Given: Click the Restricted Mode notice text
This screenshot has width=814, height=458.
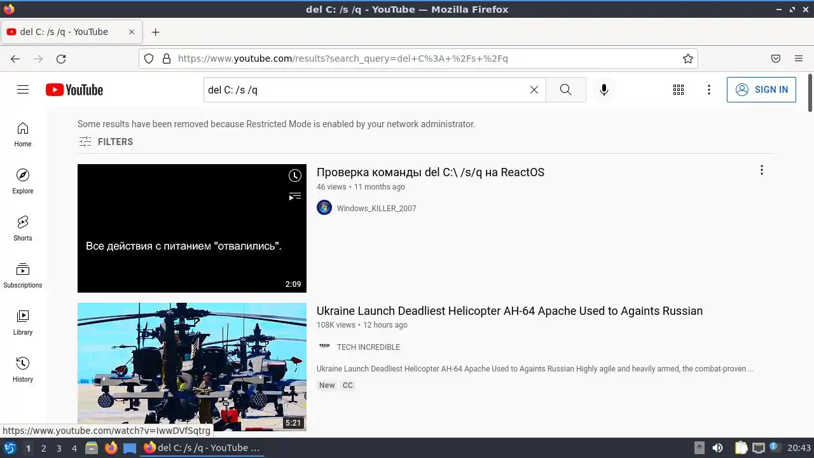Looking at the screenshot, I should tap(276, 124).
